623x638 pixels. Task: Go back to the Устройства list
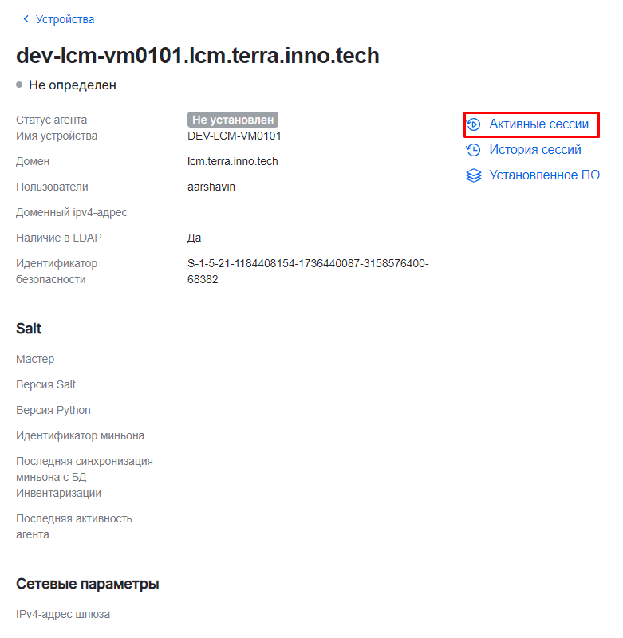tap(65, 19)
